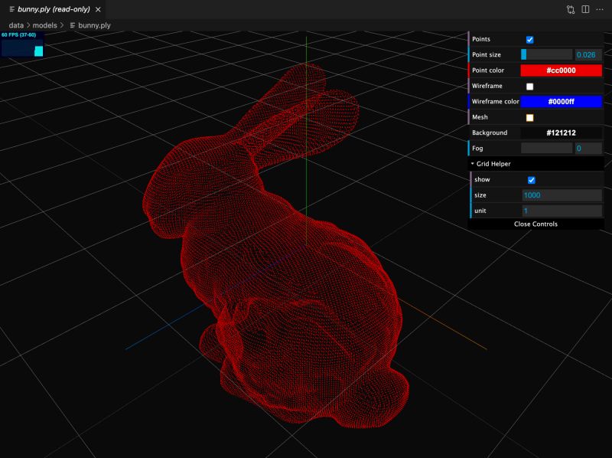The height and width of the screenshot is (458, 612).
Task: Click the open changes icon in editor toolbar
Action: [x=570, y=9]
